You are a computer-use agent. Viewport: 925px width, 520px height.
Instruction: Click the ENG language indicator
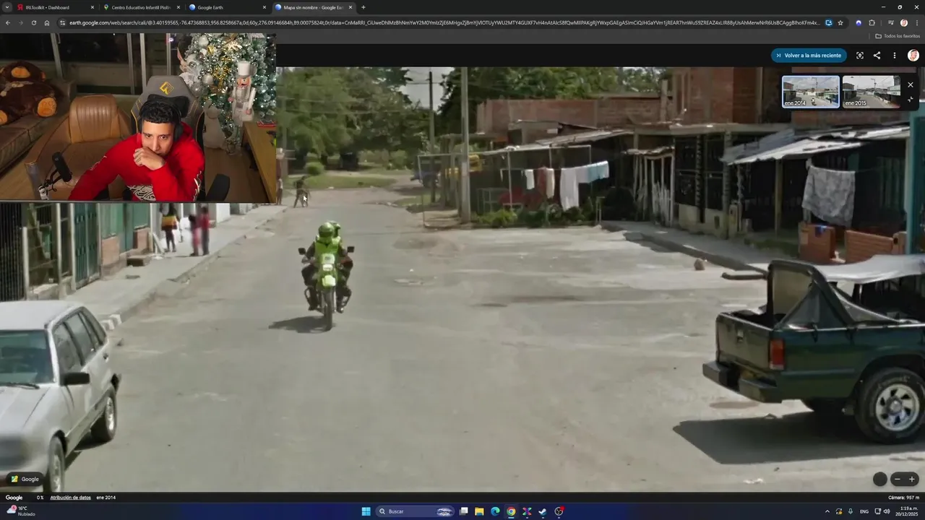(864, 511)
